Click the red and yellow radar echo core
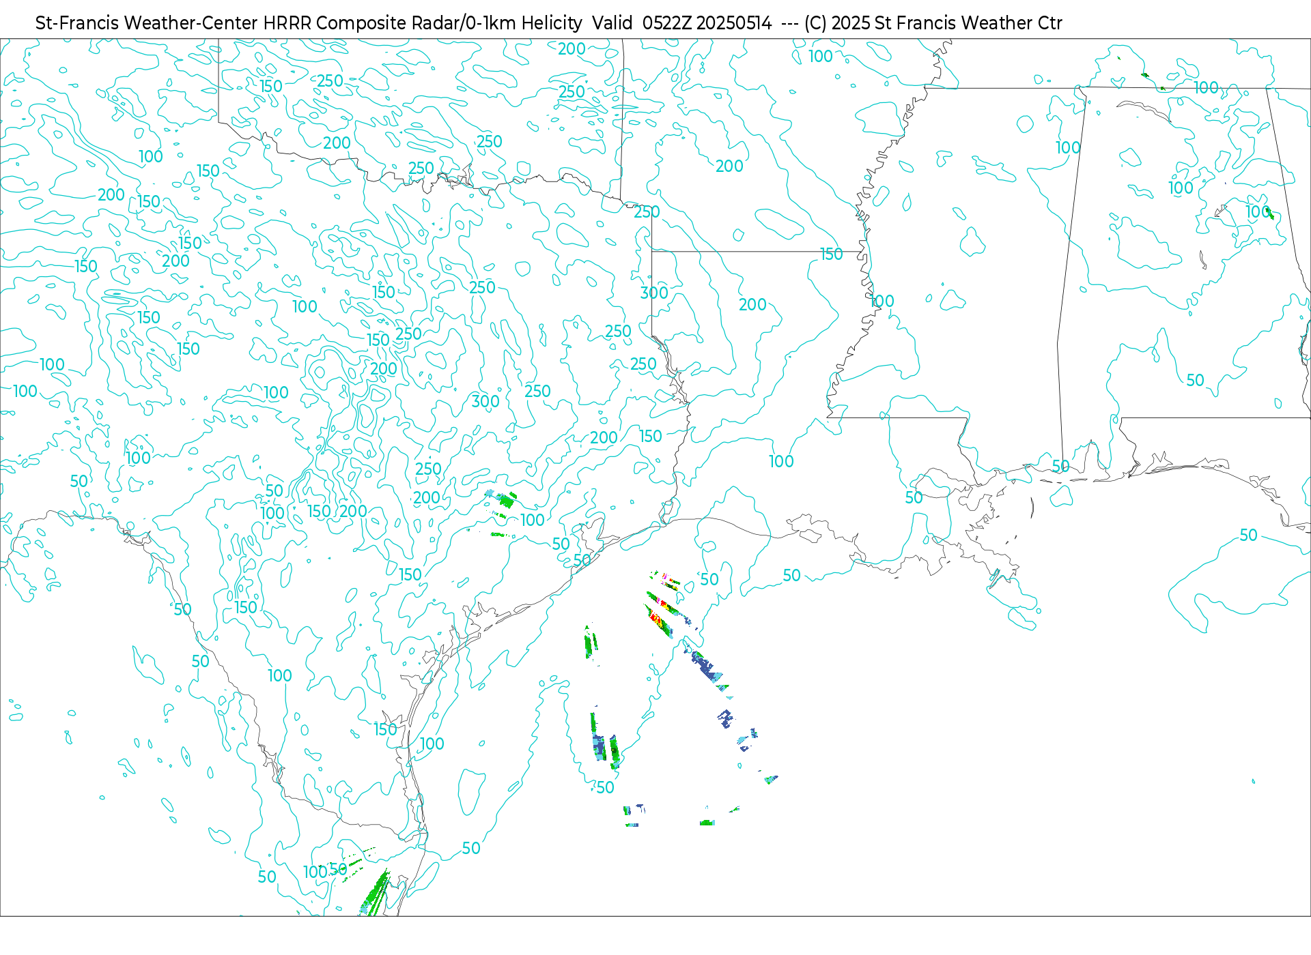This screenshot has width=1311, height=955. click(x=658, y=619)
